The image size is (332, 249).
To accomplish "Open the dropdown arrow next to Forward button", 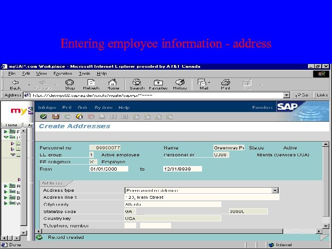I will tap(56, 85).
